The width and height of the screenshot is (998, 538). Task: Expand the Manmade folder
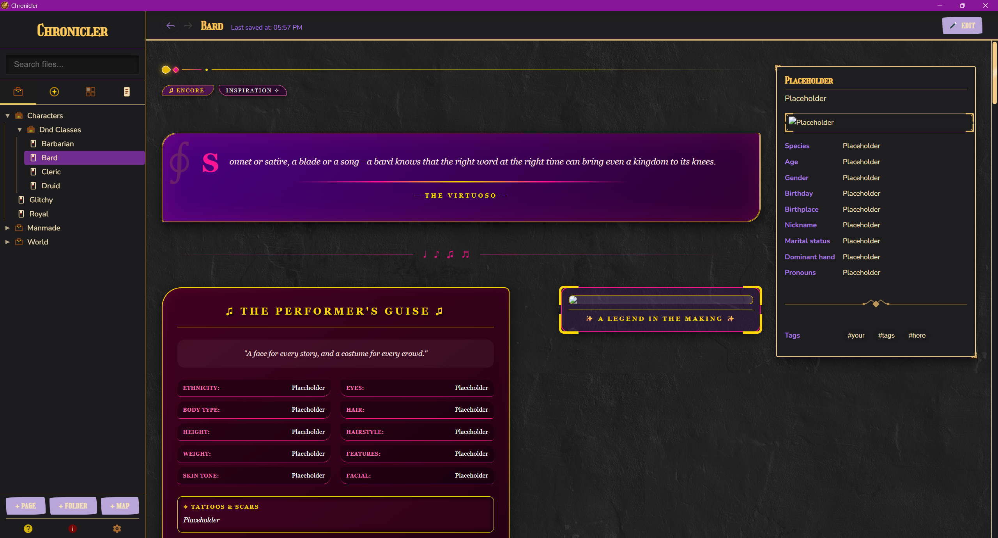point(7,228)
